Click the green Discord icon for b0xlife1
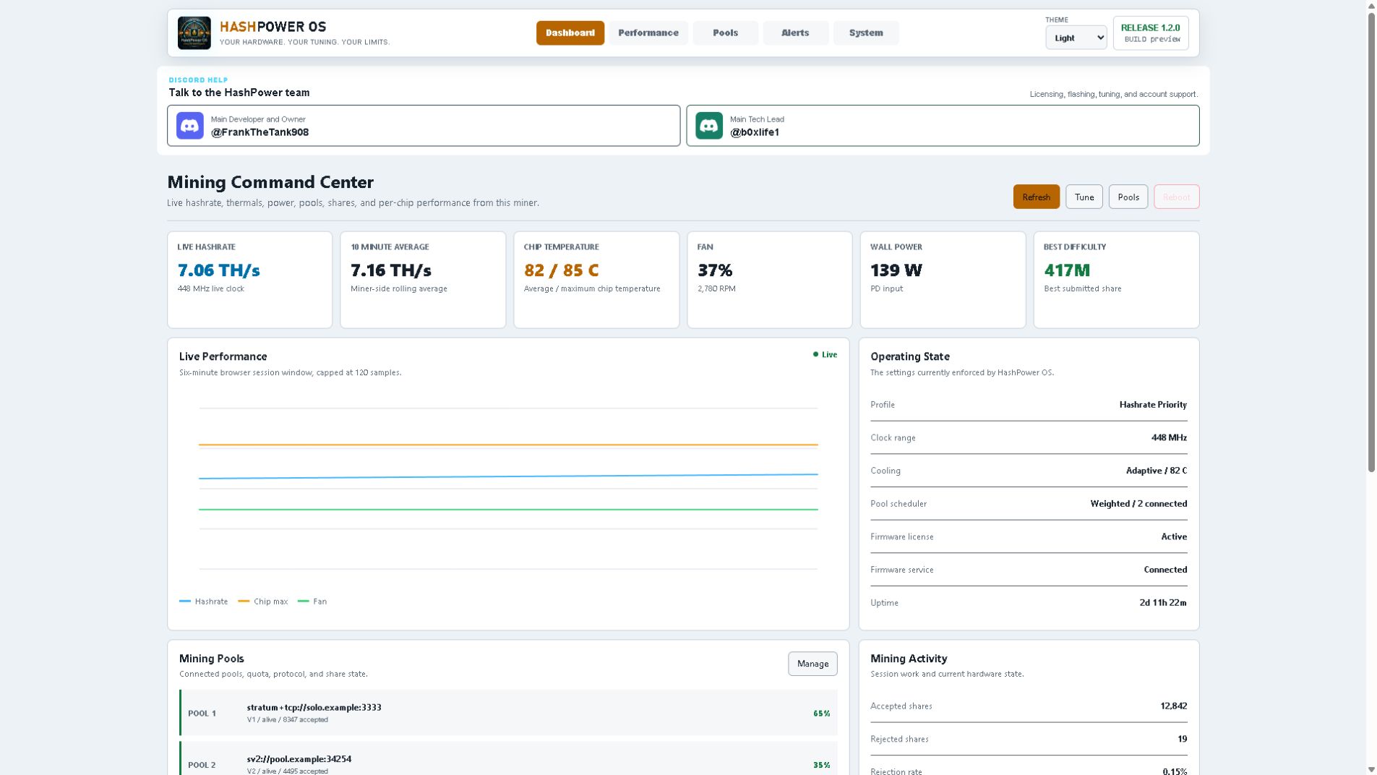 709,126
